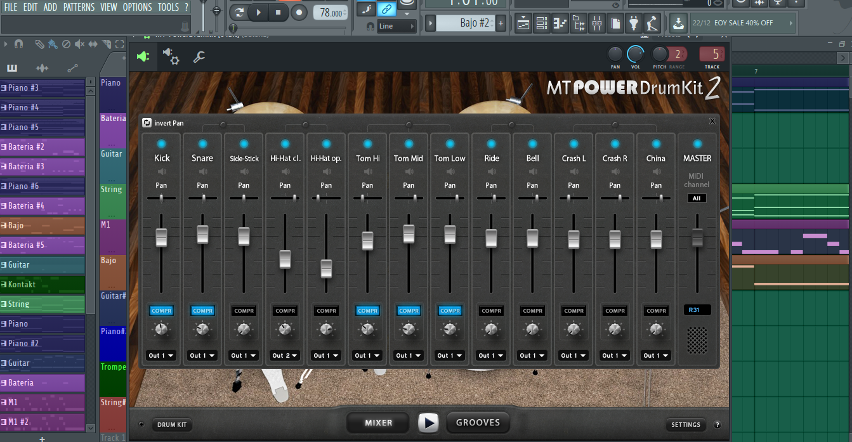The height and width of the screenshot is (442, 852).
Task: Open the browser tree icon in the toolbar
Action: (x=579, y=24)
